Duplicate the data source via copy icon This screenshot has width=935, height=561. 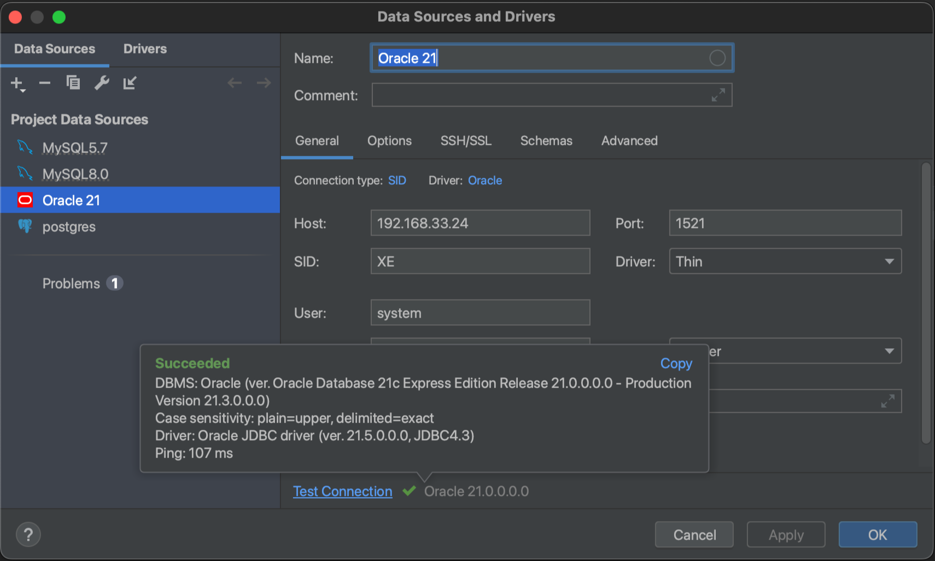(73, 83)
